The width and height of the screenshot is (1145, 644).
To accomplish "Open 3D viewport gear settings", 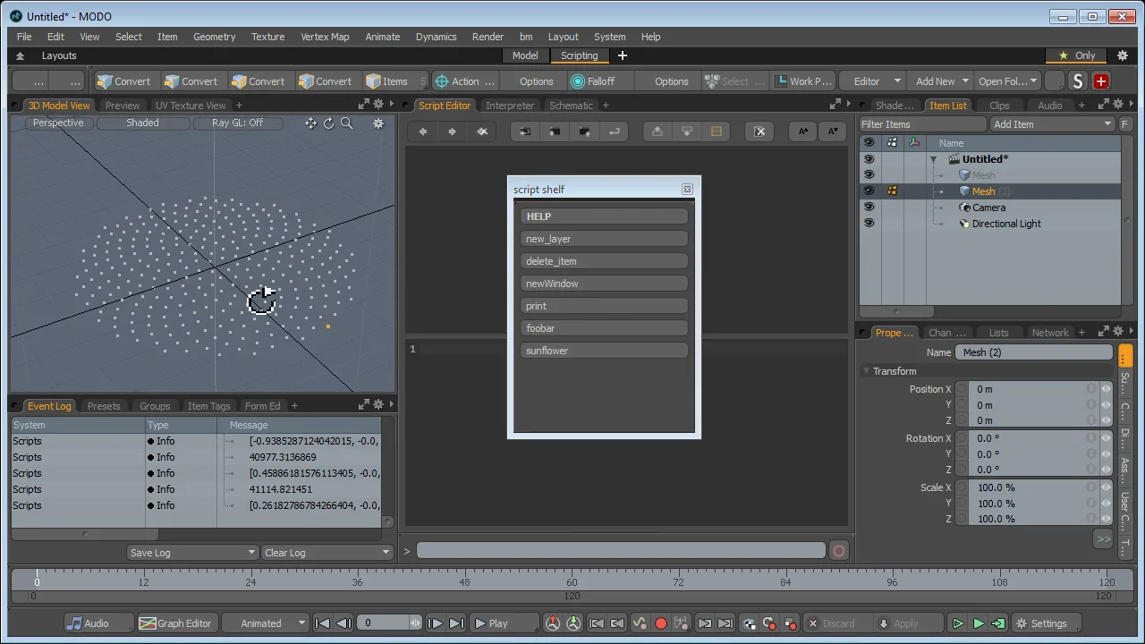I will point(378,123).
